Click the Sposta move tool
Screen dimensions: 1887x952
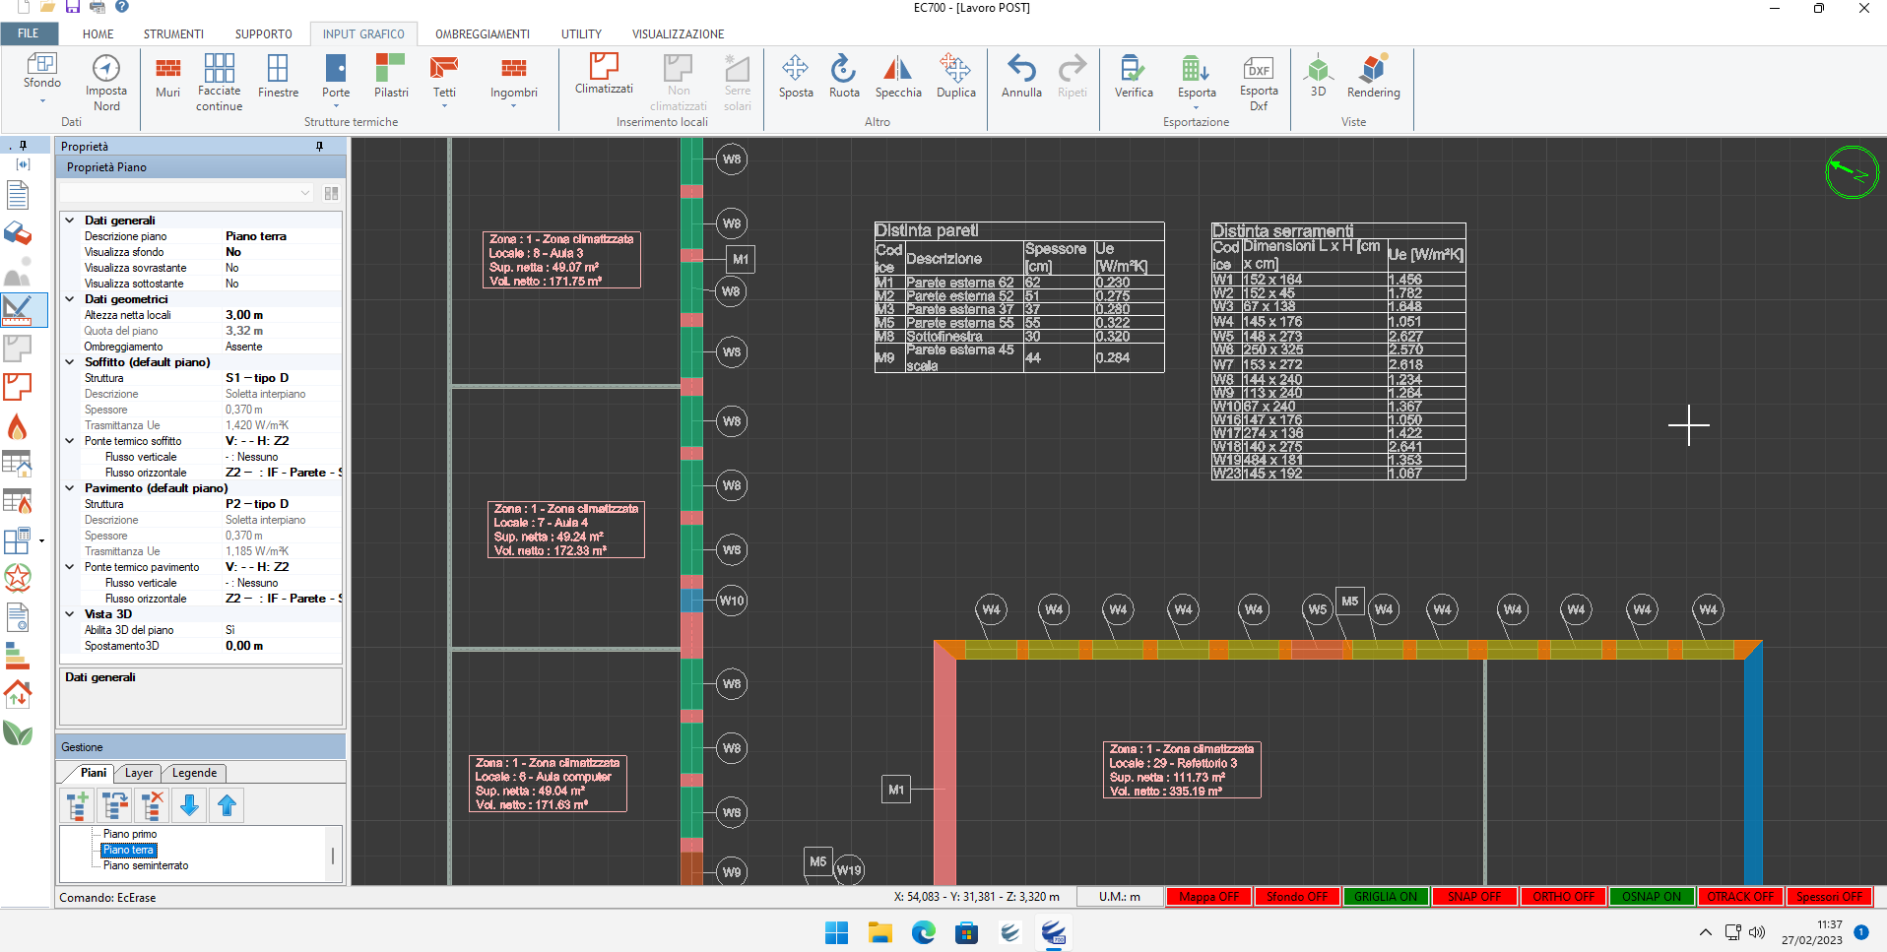(796, 77)
